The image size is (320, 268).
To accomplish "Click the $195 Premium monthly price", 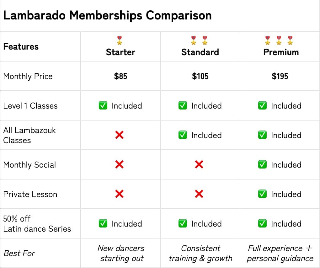I will tap(280, 76).
